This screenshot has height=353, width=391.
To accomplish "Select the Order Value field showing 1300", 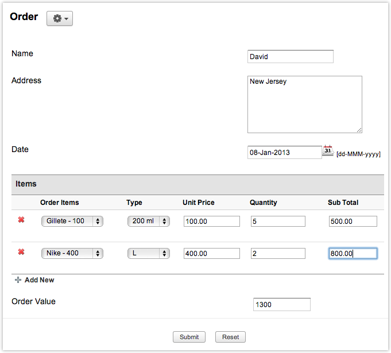I will [x=281, y=304].
